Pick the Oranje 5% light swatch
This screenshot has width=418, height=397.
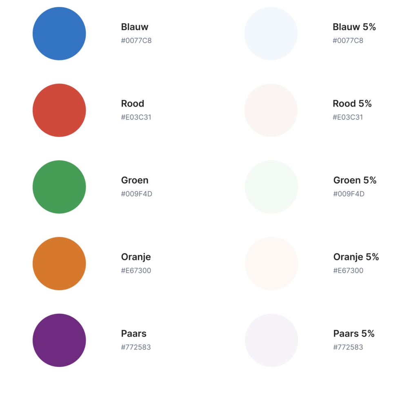pos(271,264)
